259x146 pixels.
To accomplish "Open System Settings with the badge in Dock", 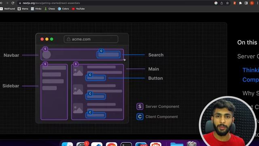I will (82, 144).
